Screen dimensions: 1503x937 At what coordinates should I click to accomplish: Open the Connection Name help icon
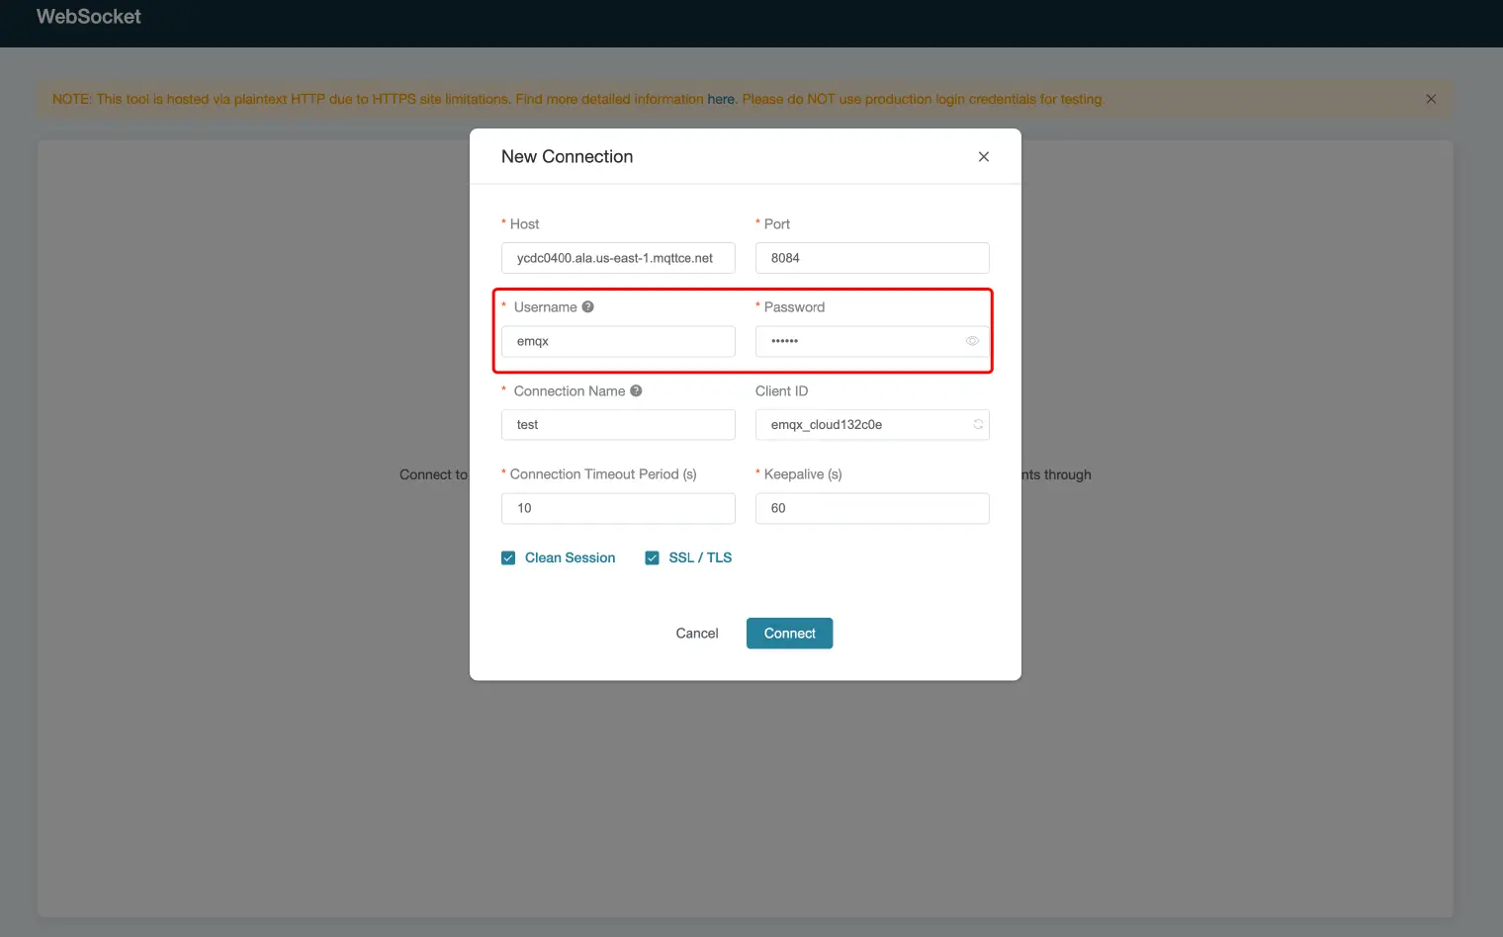tap(636, 390)
